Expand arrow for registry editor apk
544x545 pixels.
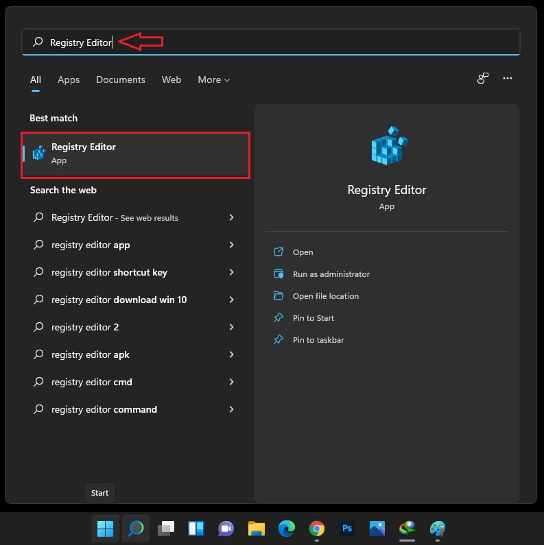(232, 354)
